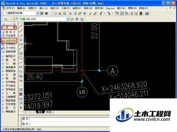Select the Arc tool
The image size is (177, 132).
pyautogui.click(x=21, y=49)
